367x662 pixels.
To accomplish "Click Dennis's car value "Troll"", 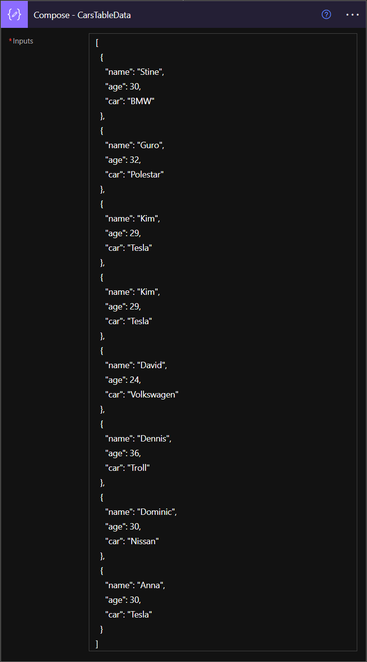I will (140, 467).
